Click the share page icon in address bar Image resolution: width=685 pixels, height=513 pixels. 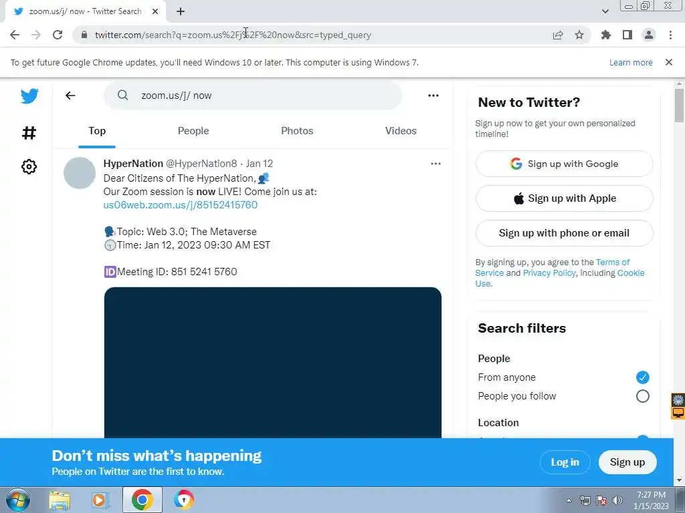(x=558, y=35)
